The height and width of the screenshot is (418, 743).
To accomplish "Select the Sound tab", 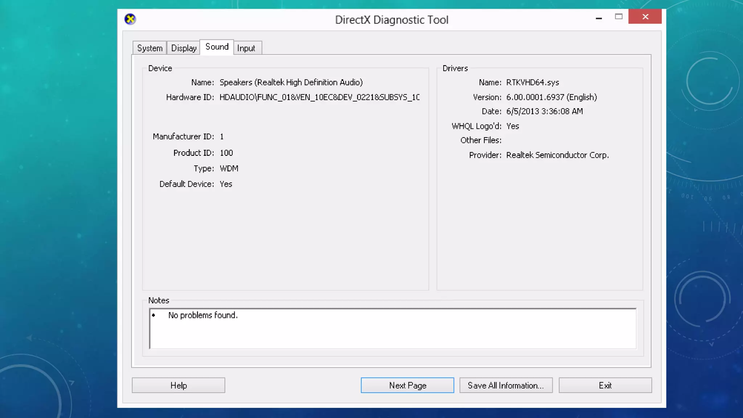I will pyautogui.click(x=217, y=47).
